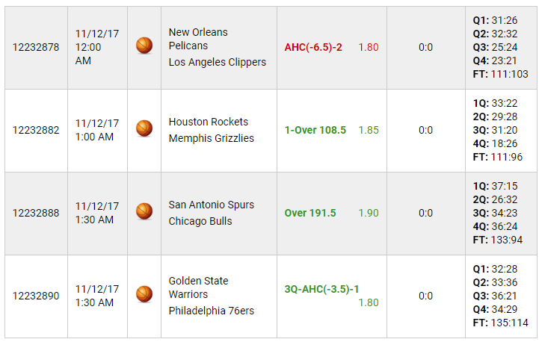The height and width of the screenshot is (342, 542).
Task: Click basketball icon beside San Antonio Spurs
Action: pos(144,211)
